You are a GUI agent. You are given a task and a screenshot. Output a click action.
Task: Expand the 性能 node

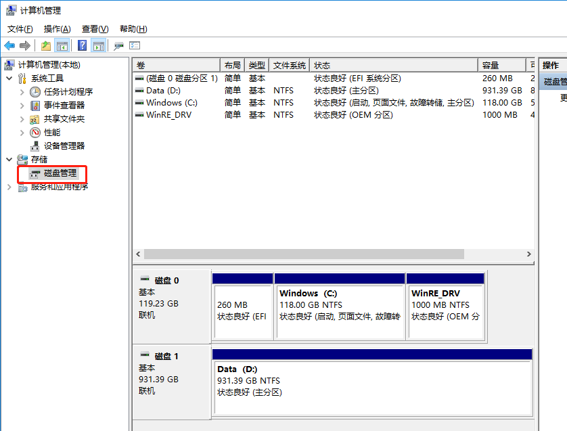click(22, 133)
